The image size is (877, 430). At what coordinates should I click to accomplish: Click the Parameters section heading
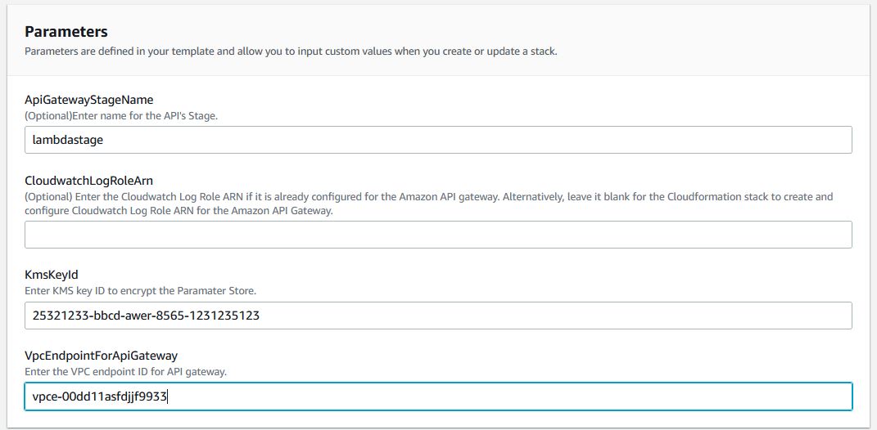66,31
